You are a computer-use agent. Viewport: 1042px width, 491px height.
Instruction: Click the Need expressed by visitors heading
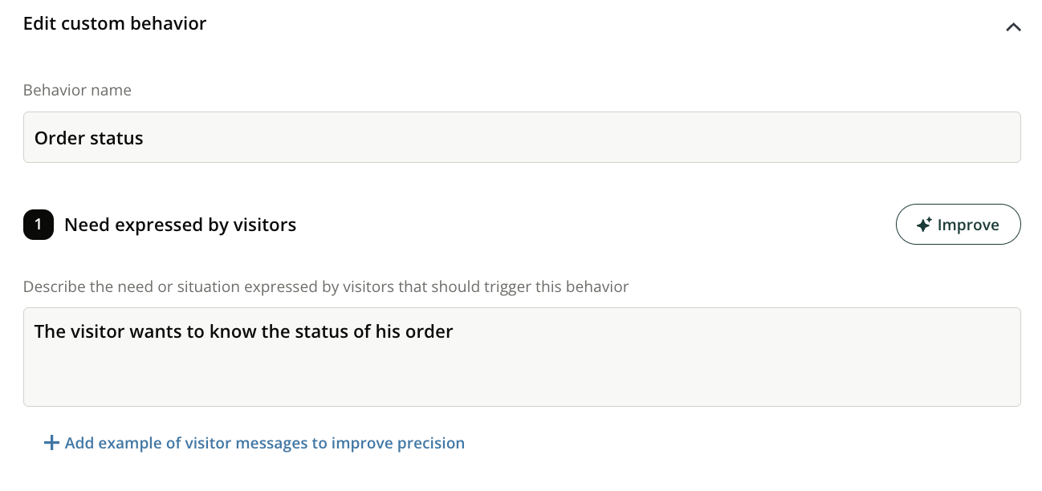(x=181, y=225)
